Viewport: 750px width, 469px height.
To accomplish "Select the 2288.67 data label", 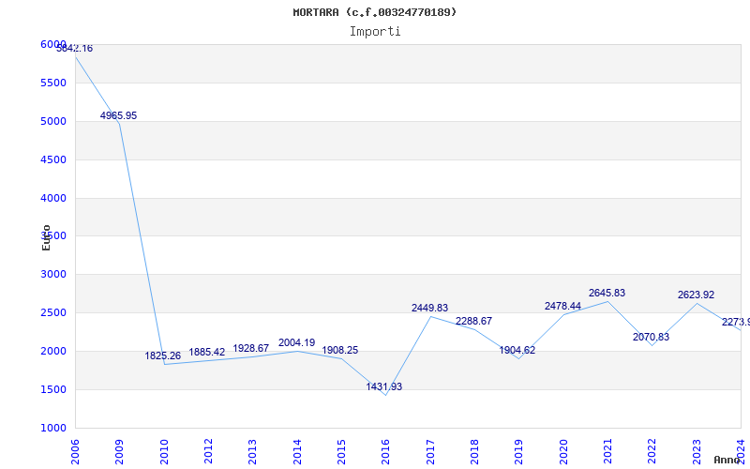I will pyautogui.click(x=474, y=321).
